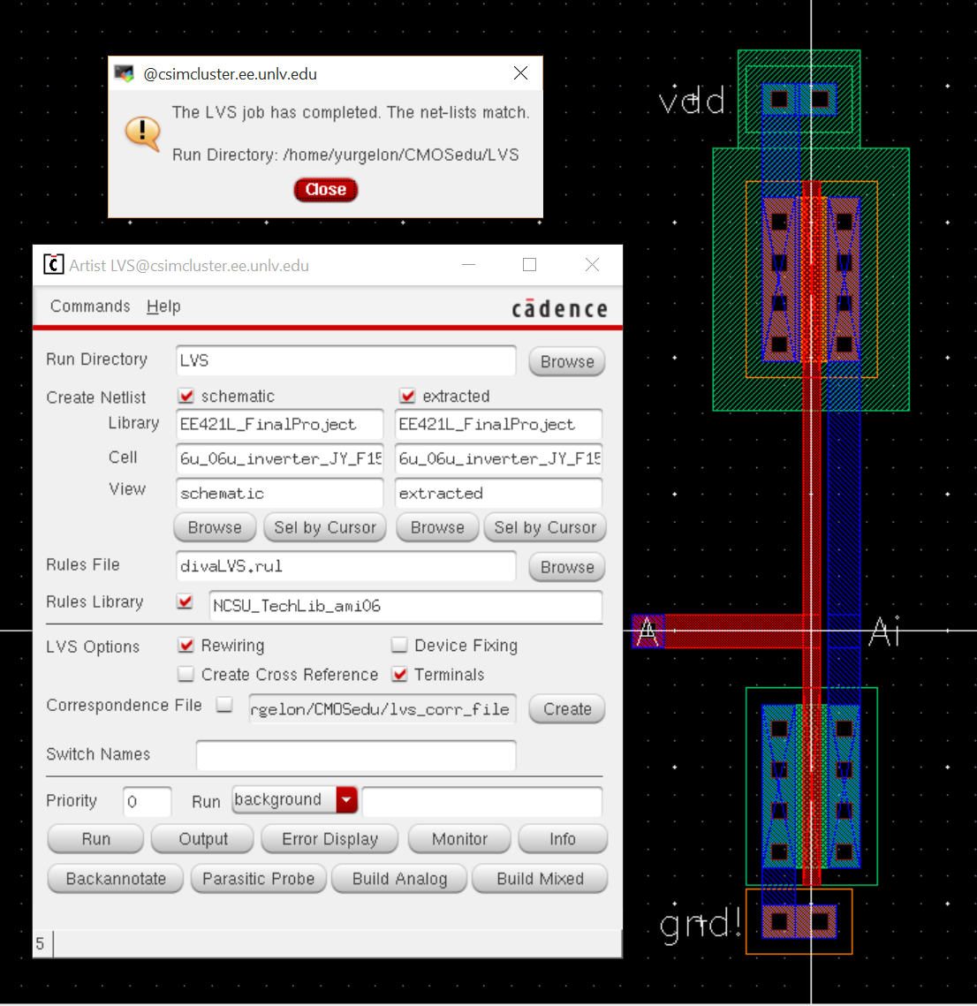The image size is (977, 1006).
Task: Click the extracted Cell name field
Action: coord(498,458)
